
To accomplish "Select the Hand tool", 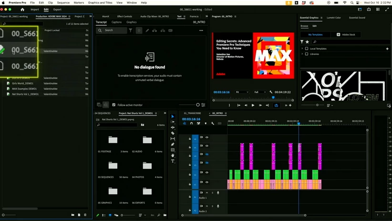I will (173, 156).
